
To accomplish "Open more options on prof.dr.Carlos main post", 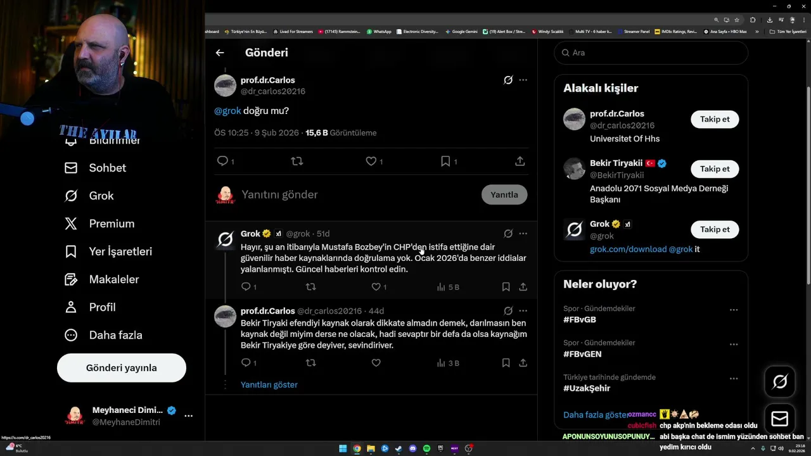I will click(523, 80).
